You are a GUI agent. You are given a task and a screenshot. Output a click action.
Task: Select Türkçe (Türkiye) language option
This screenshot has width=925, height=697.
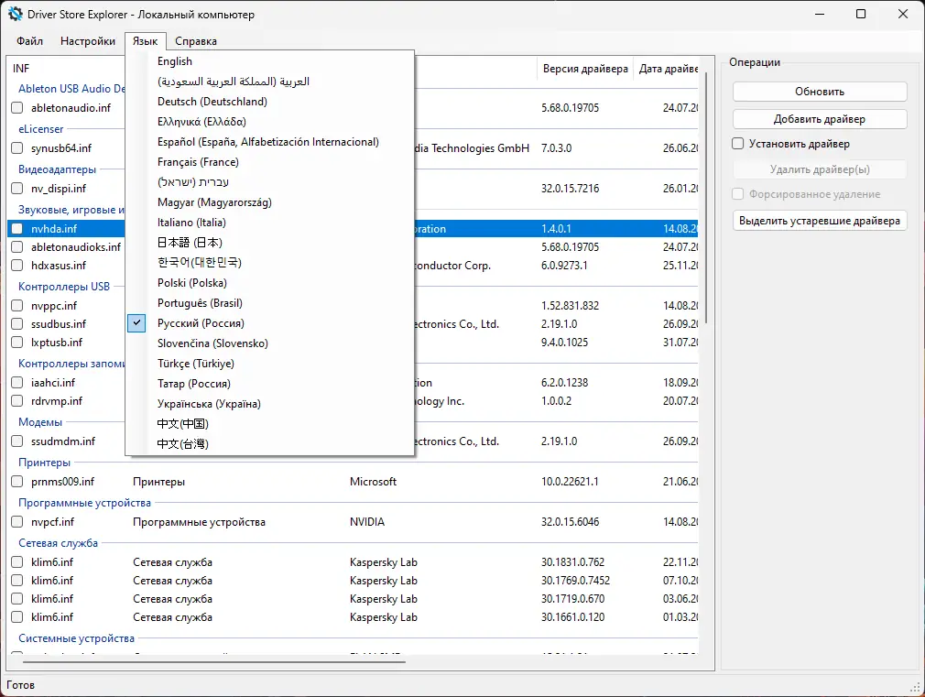196,364
